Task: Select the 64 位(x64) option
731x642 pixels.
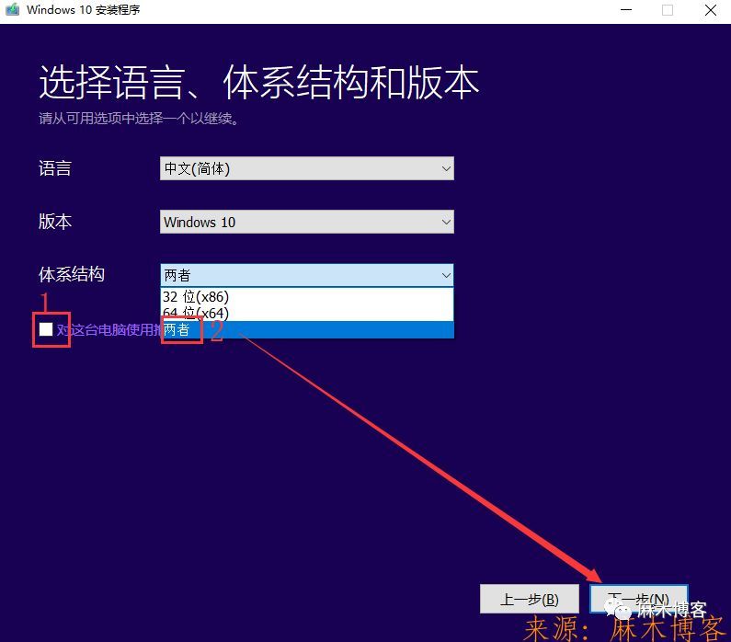Action: click(307, 313)
